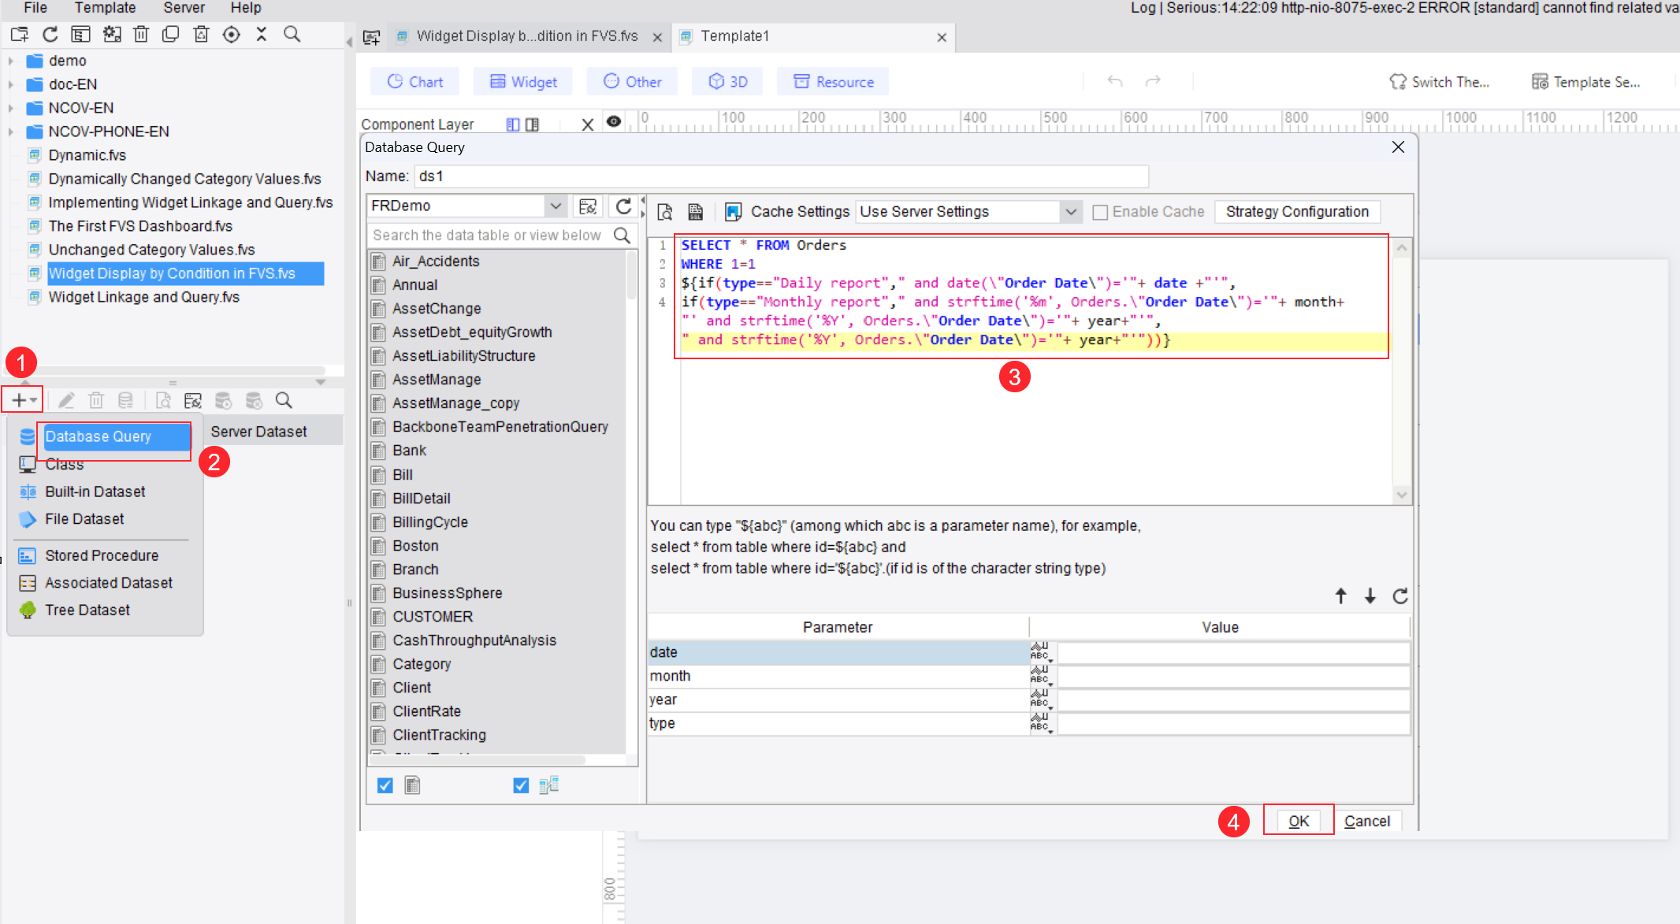
Task: Refresh the parameter list
Action: (x=1400, y=596)
